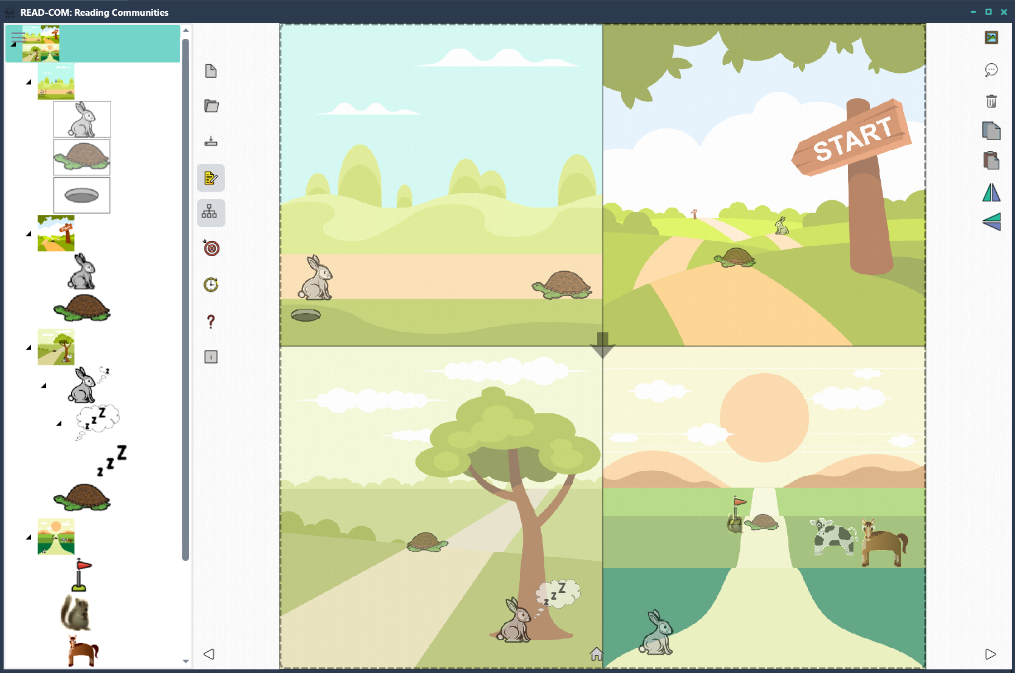
Task: Collapse the root page node in the tree
Action: pyautogui.click(x=13, y=44)
